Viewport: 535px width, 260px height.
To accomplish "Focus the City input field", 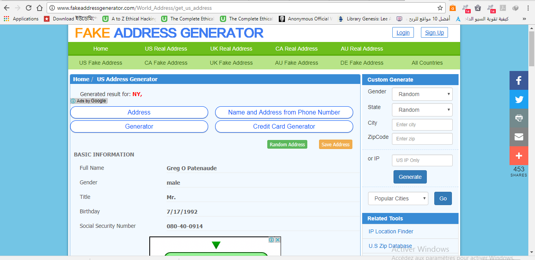I will [x=422, y=125].
